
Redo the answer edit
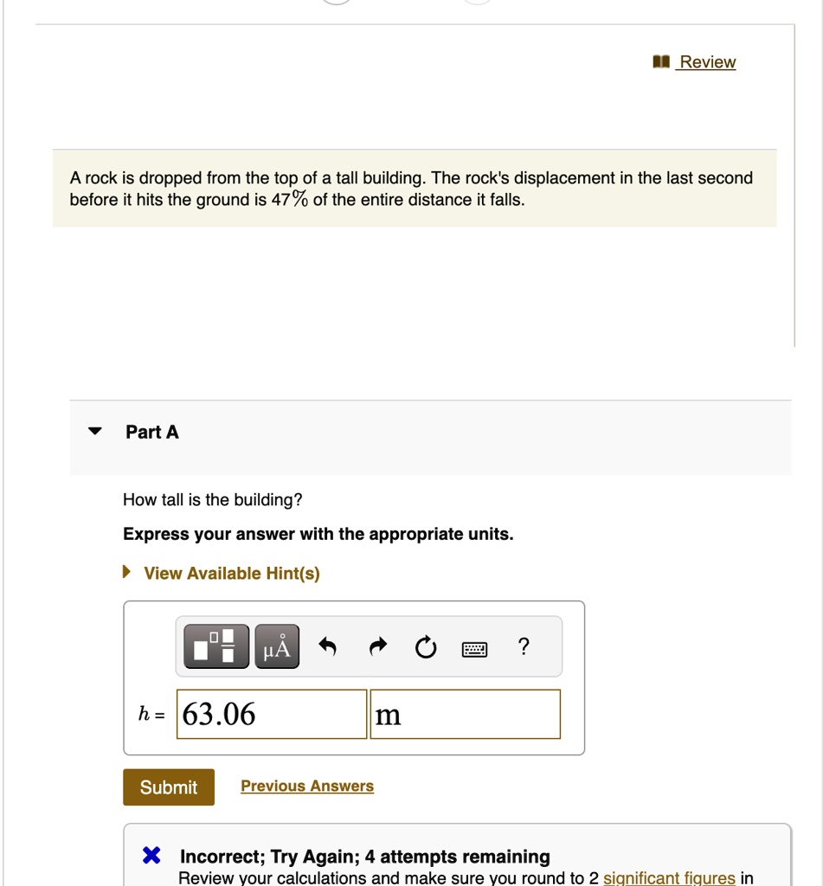[377, 645]
